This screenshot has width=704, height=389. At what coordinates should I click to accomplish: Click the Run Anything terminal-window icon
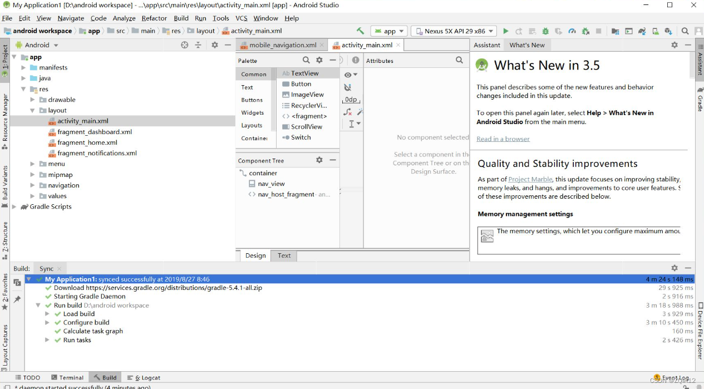[x=629, y=31]
